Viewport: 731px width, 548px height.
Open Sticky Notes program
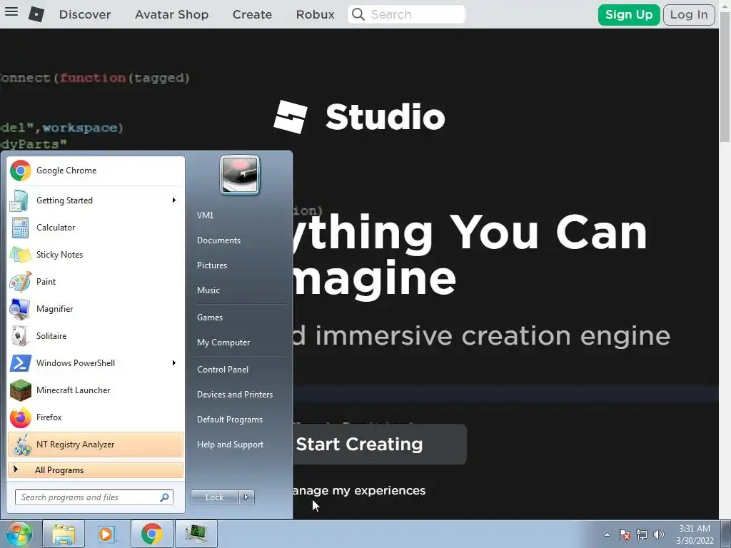(96, 255)
